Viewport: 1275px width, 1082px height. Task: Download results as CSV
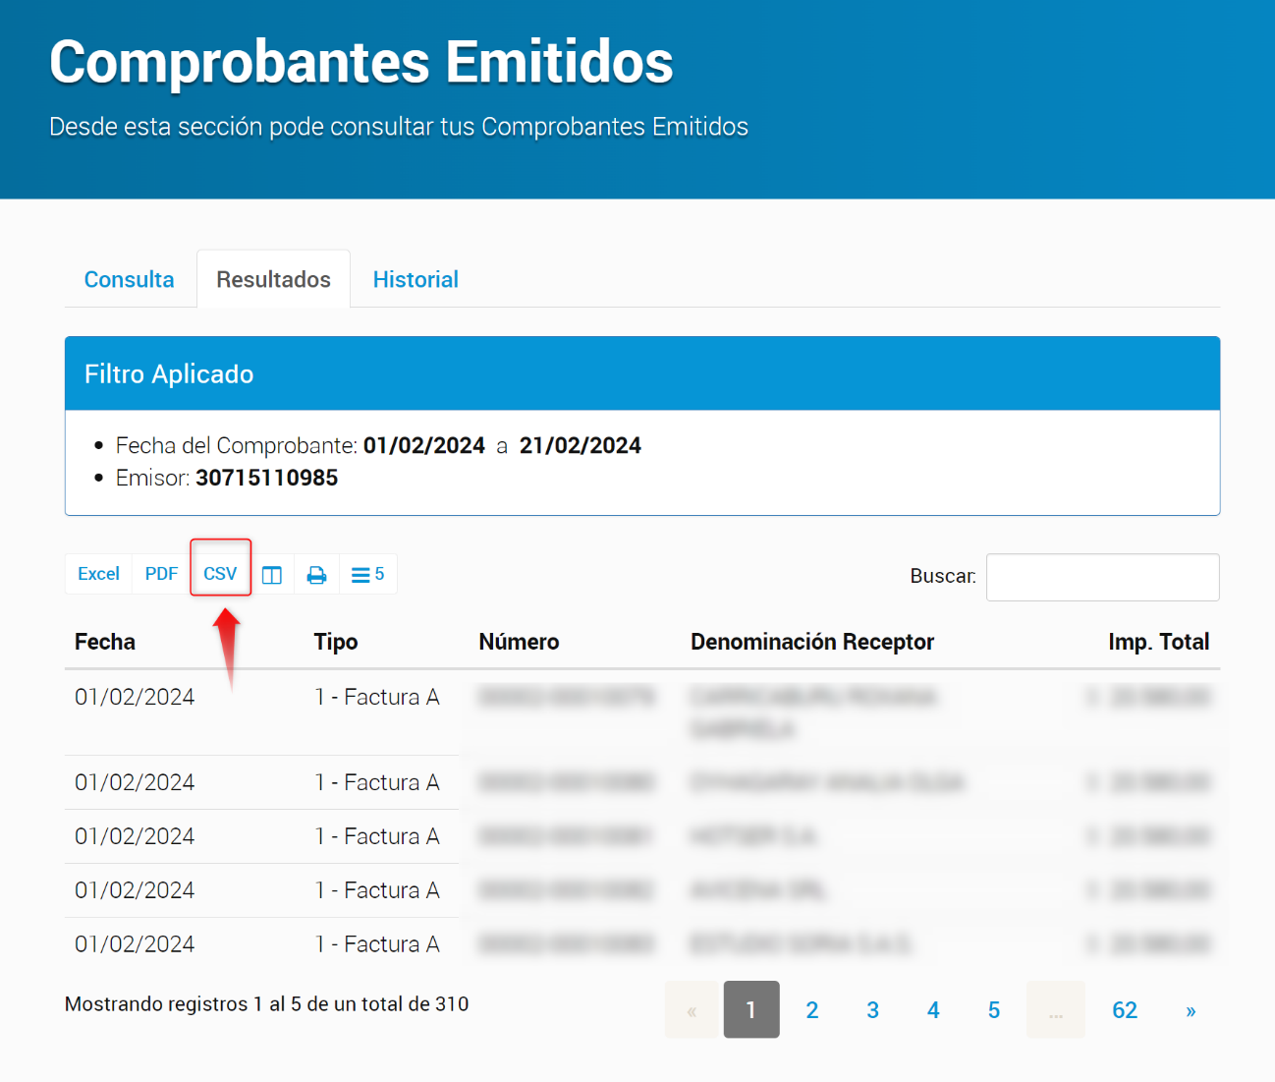tap(220, 574)
